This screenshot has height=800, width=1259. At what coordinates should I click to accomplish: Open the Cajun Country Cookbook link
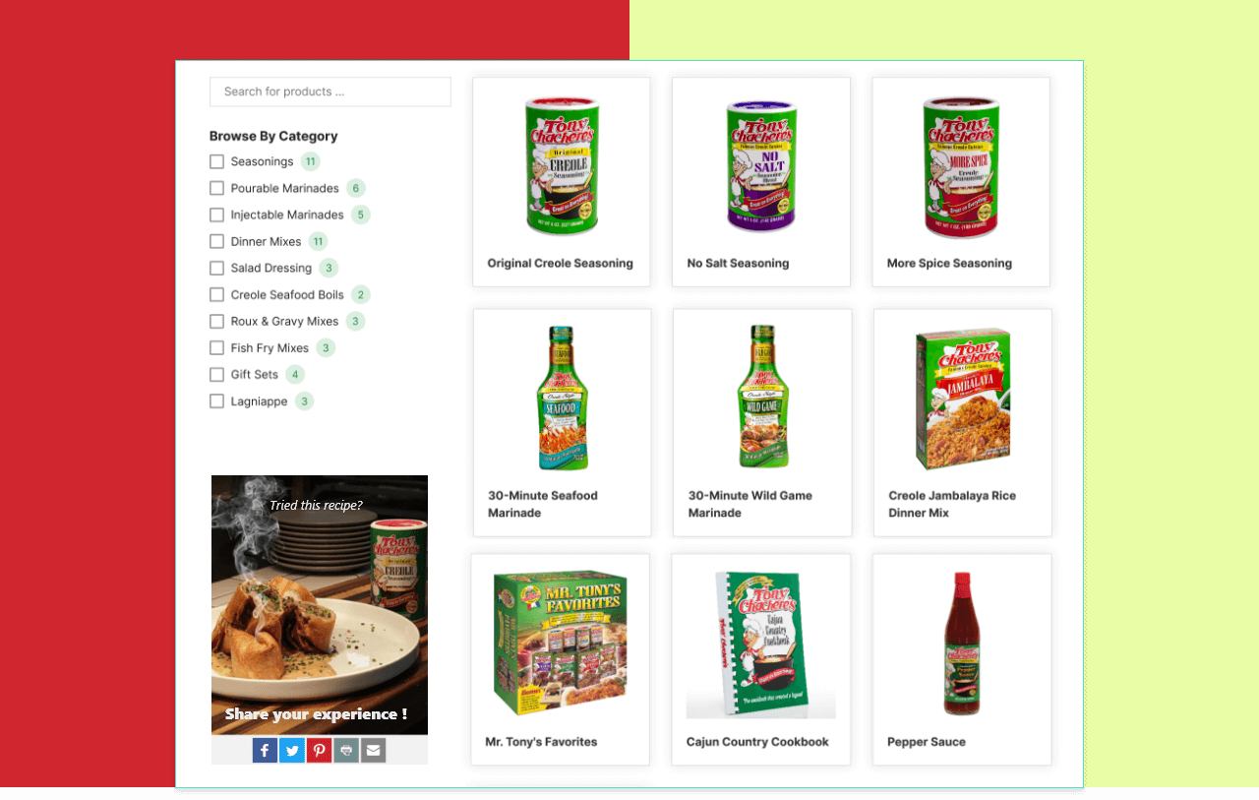[x=757, y=742]
